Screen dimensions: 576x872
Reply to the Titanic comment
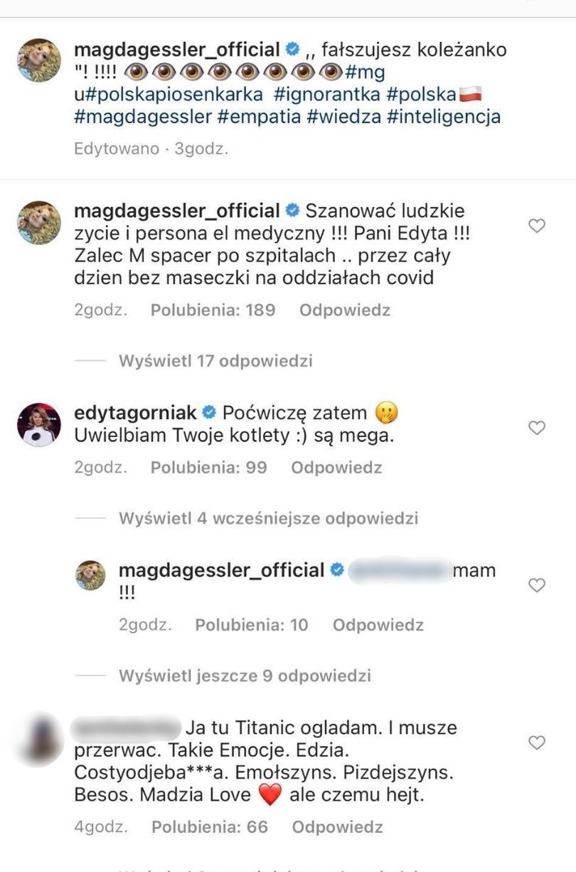click(337, 827)
